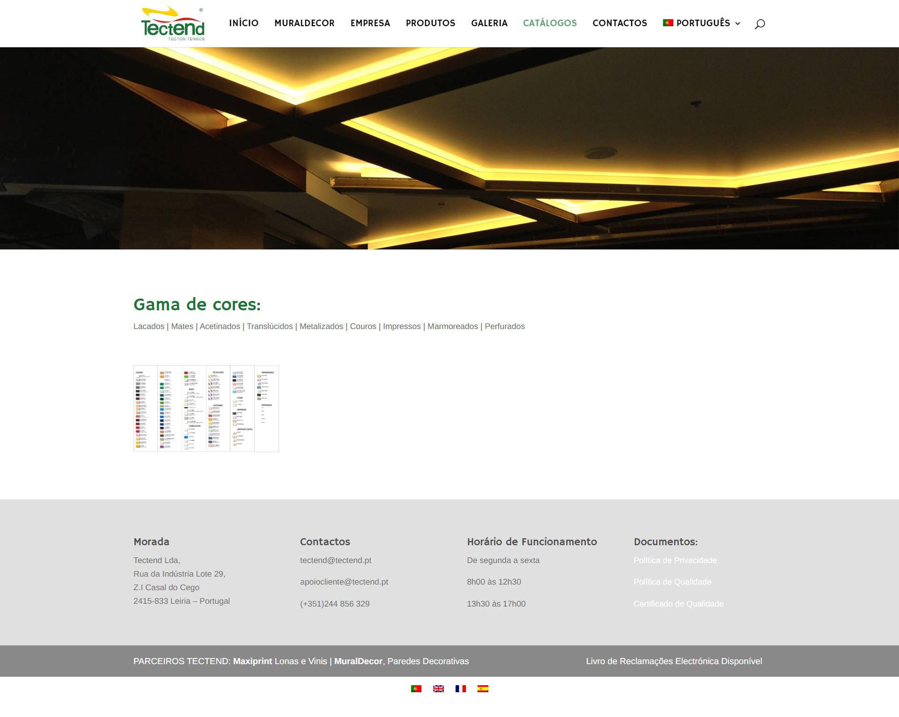Expand the Português language dropdown
Viewport: 899px width, 717px height.
pos(701,23)
